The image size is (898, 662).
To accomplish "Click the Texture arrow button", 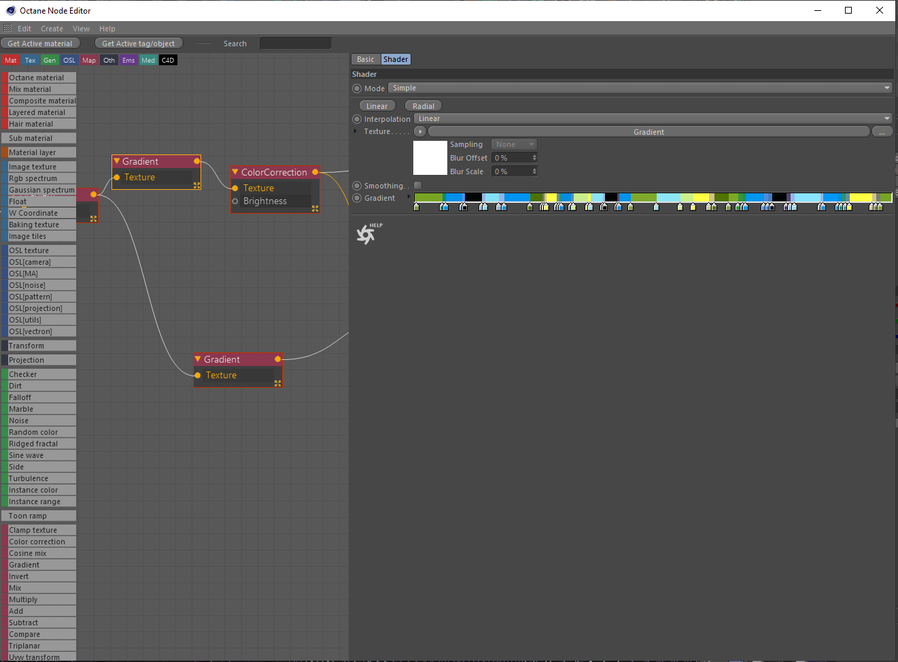I will (x=420, y=132).
